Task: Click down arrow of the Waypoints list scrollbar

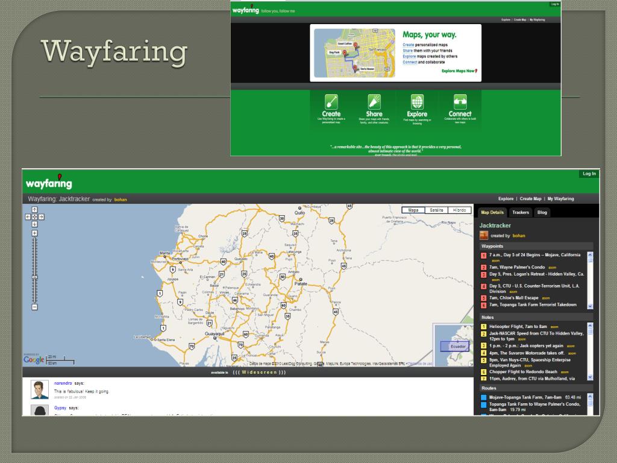Action: coord(590,306)
